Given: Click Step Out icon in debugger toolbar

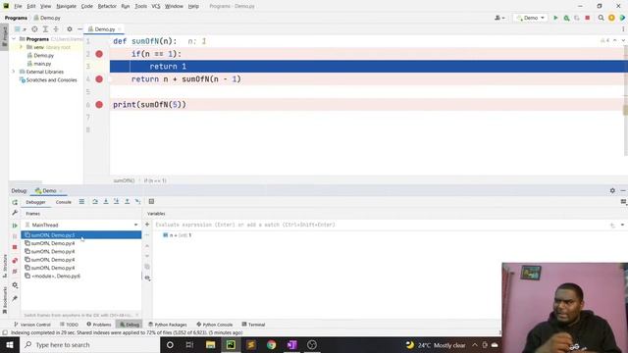Looking at the screenshot, I should coord(127,202).
